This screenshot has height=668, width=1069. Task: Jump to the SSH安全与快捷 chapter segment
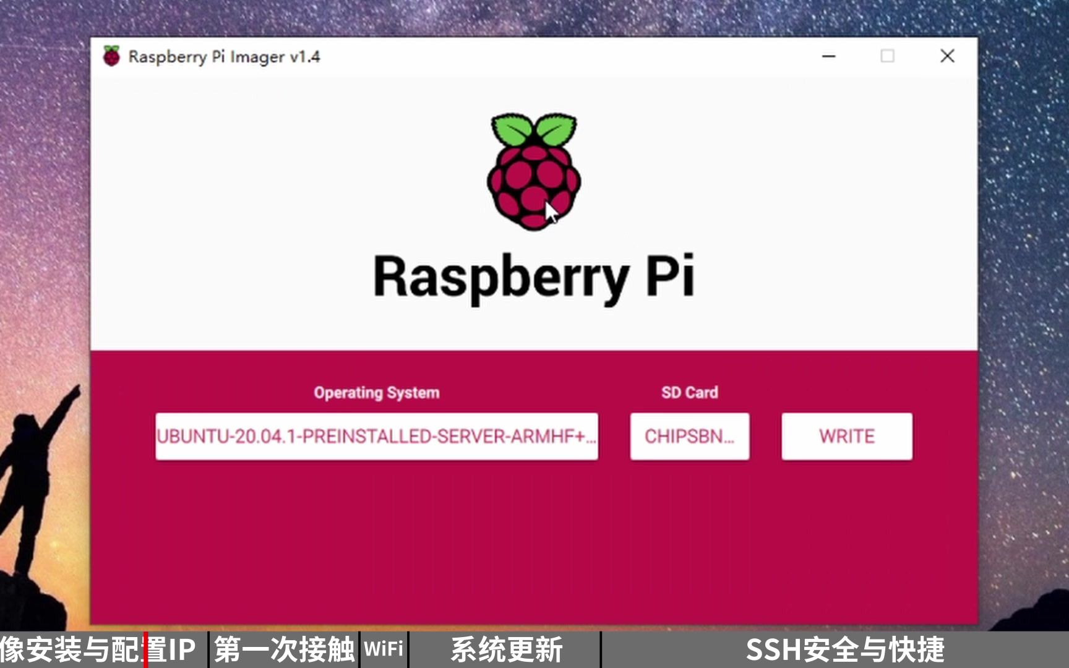[835, 649]
